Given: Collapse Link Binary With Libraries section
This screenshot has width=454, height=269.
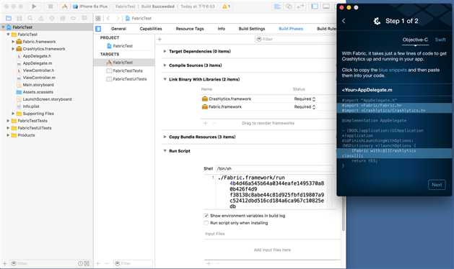Looking at the screenshot, I should [x=165, y=79].
